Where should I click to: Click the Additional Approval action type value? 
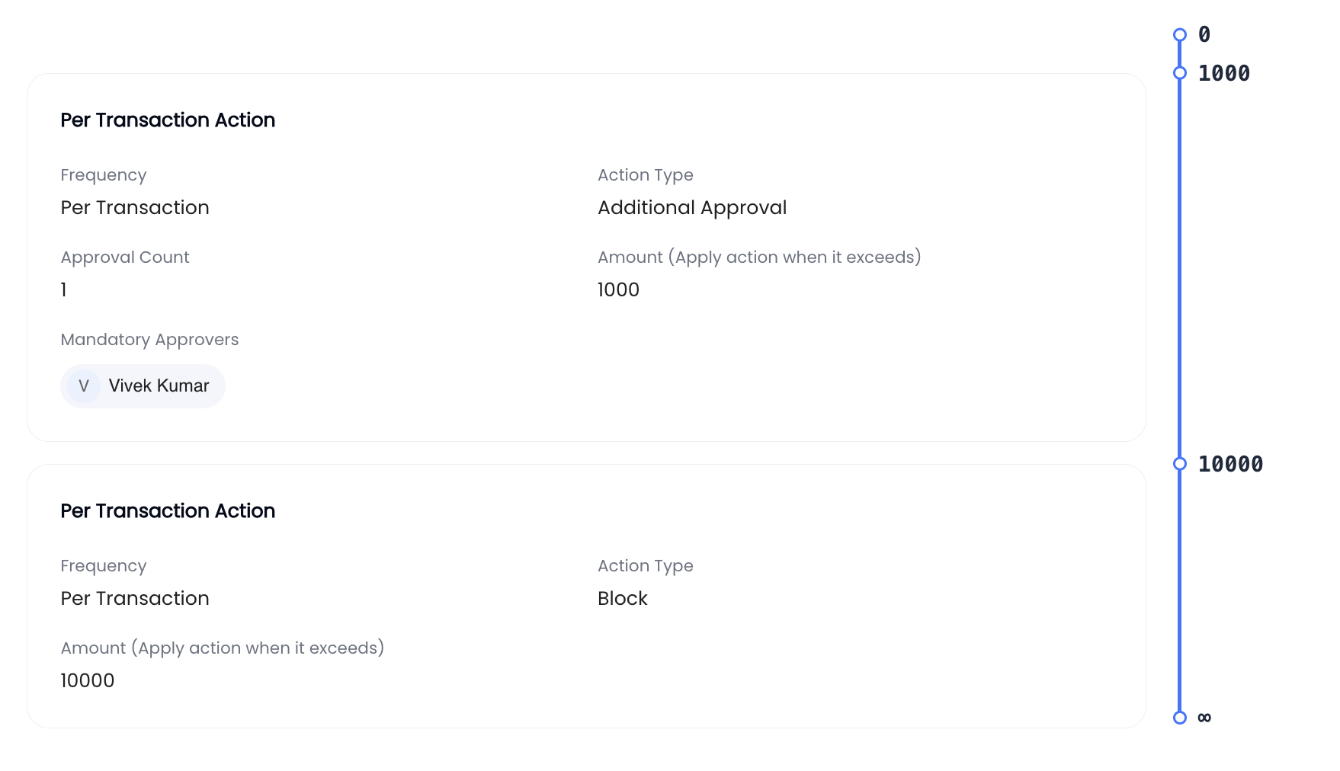point(692,208)
